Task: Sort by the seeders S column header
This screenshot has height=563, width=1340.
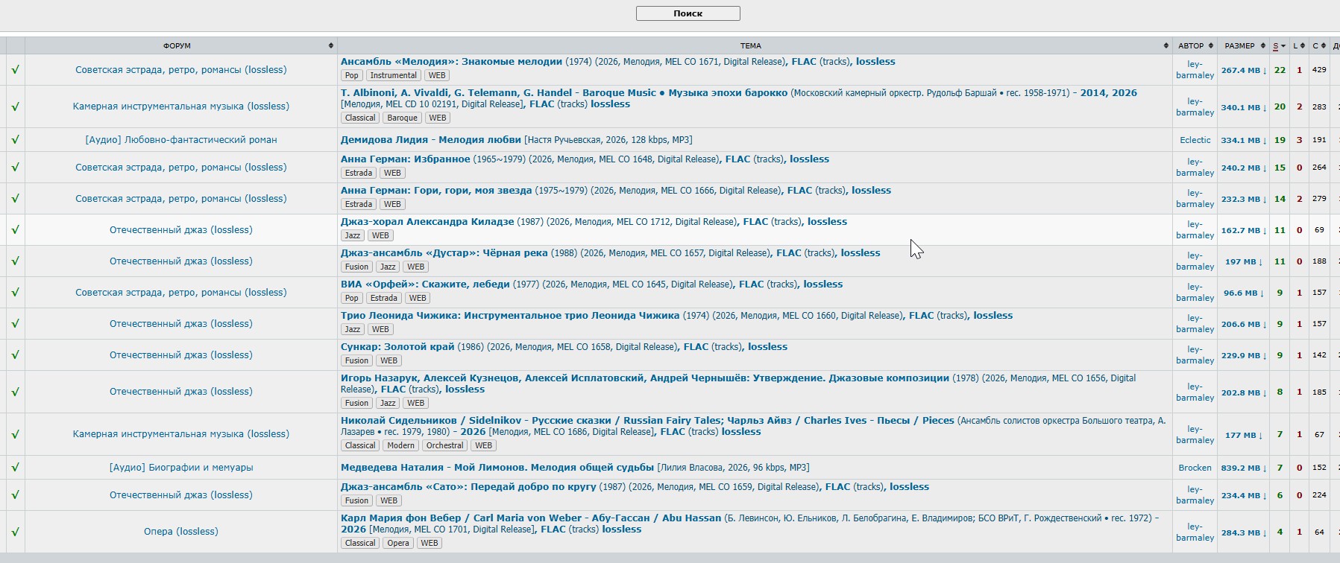Action: (1276, 46)
